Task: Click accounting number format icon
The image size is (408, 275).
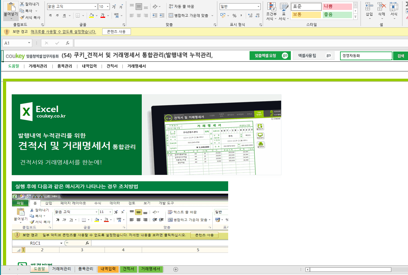Action: pyautogui.click(x=223, y=16)
